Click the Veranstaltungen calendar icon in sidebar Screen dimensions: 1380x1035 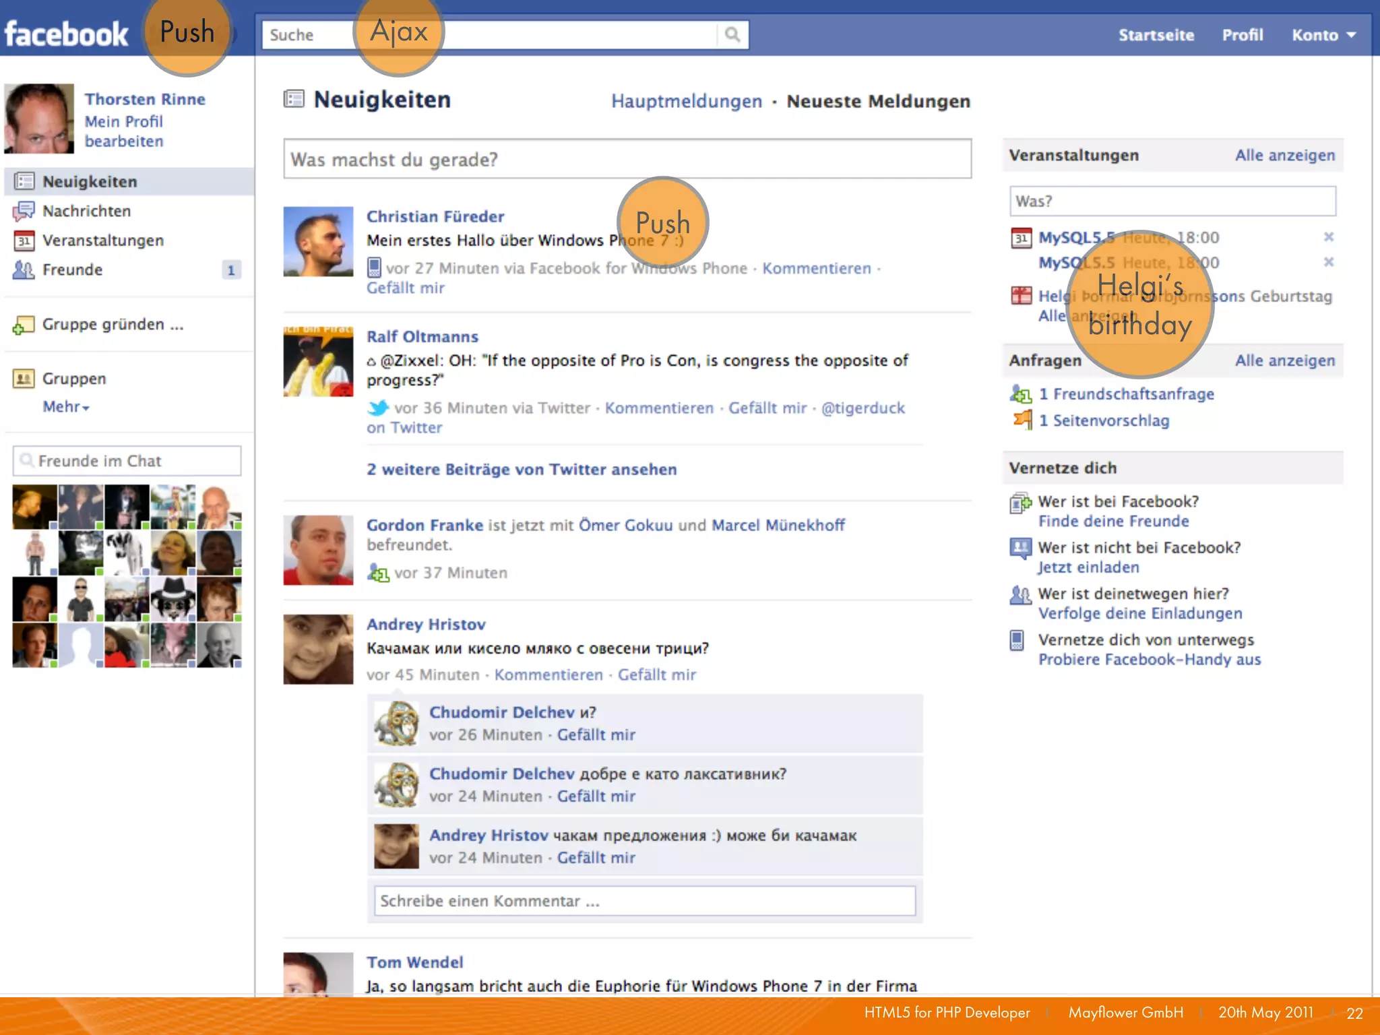pos(24,241)
